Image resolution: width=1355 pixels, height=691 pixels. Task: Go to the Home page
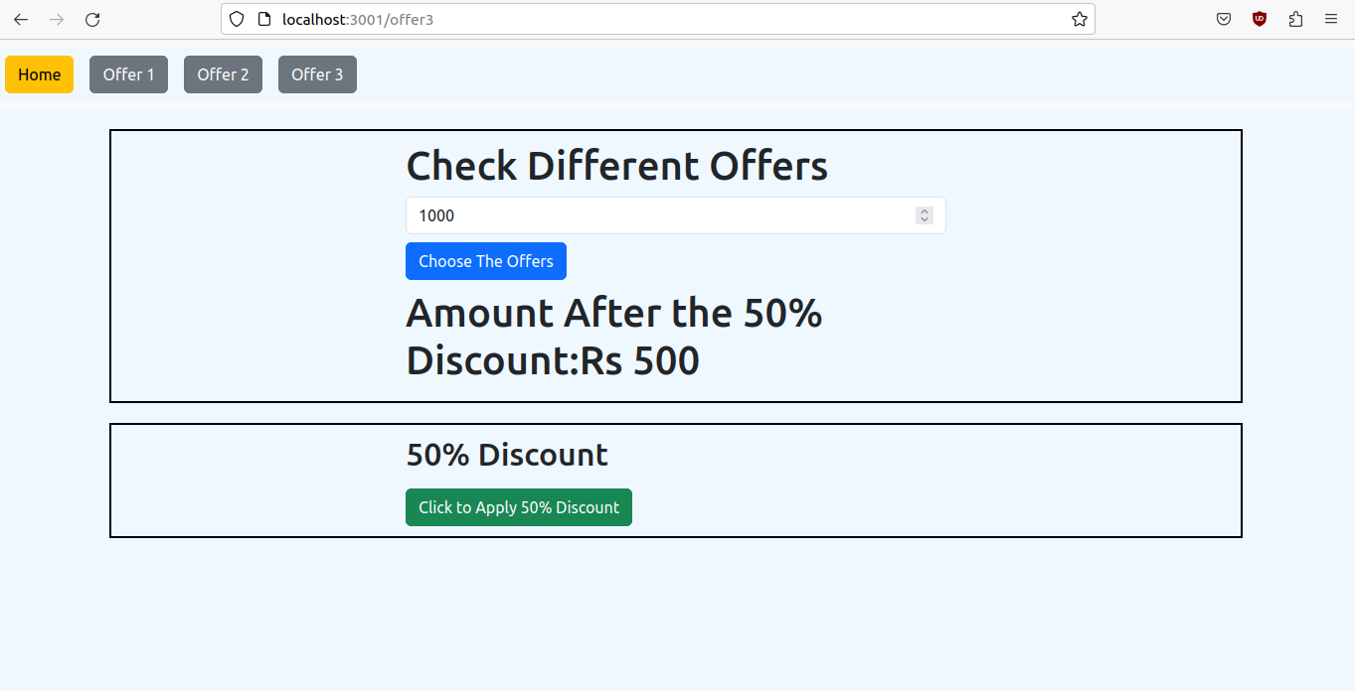(x=39, y=73)
